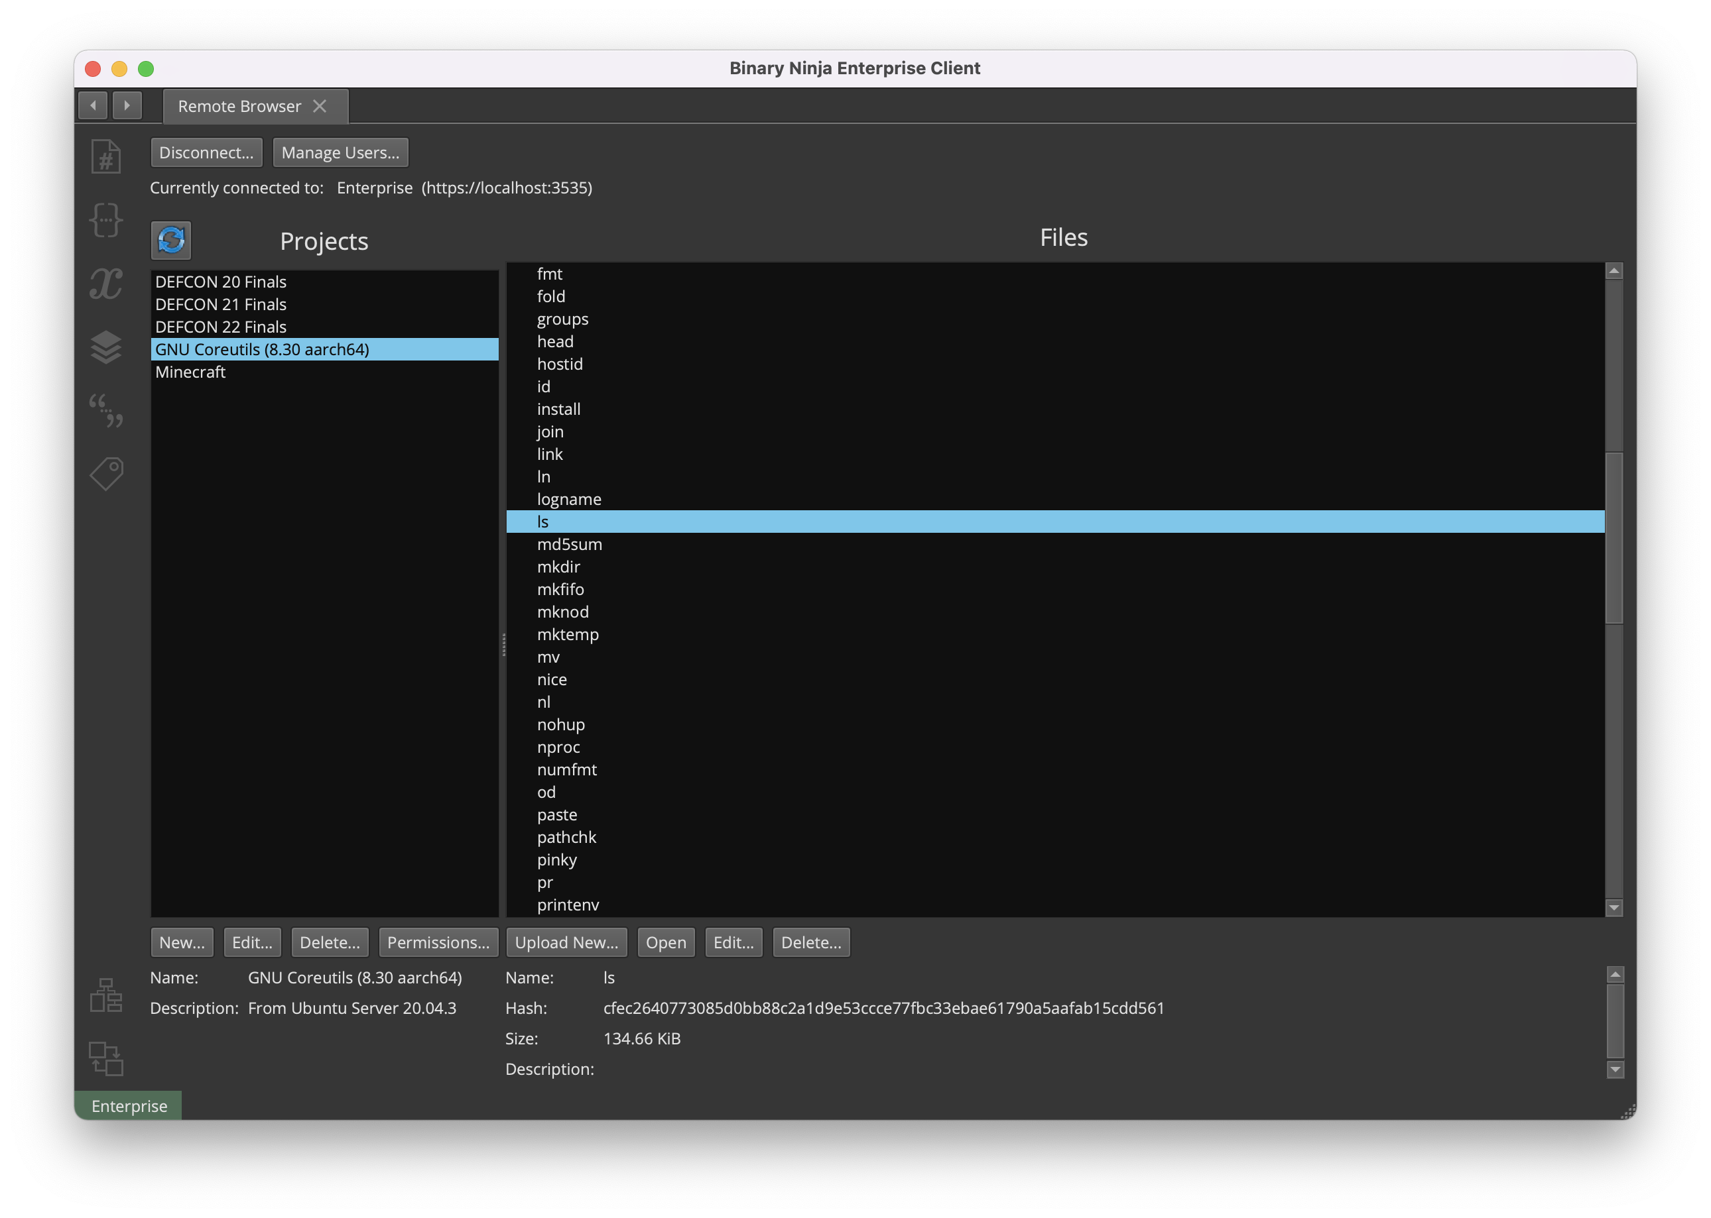Select the md5sum file entry

[571, 545]
